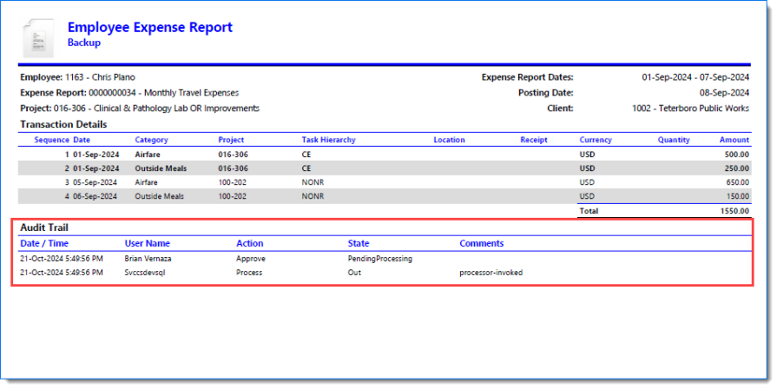This screenshot has height=389, width=777.
Task: Click the Date / Time audit column header
Action: (44, 244)
